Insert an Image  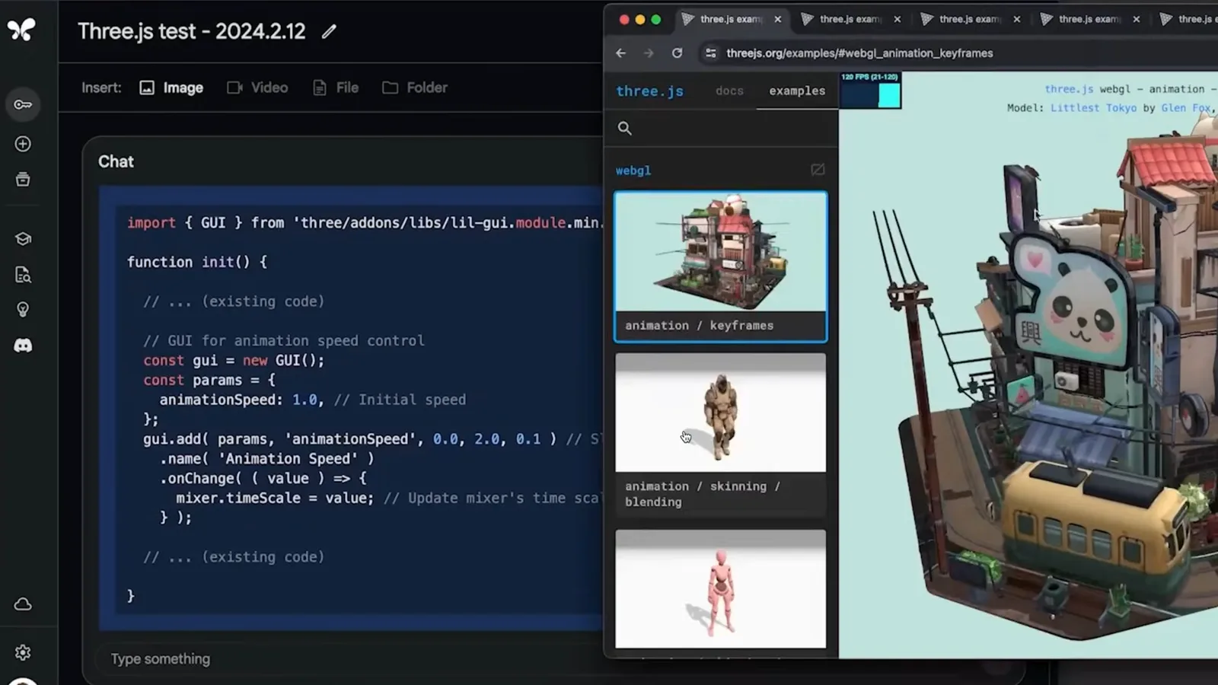point(171,88)
